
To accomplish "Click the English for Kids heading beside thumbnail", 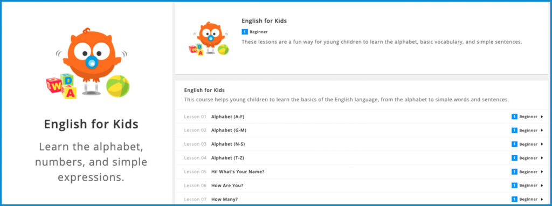I will tap(264, 21).
